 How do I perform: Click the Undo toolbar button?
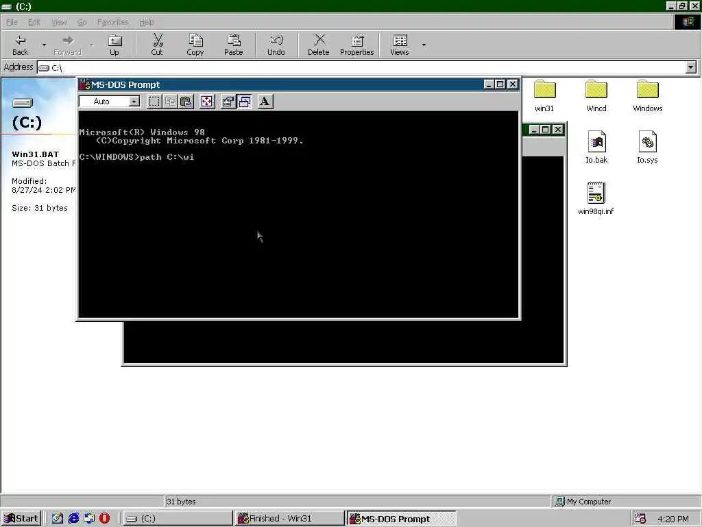[x=276, y=45]
